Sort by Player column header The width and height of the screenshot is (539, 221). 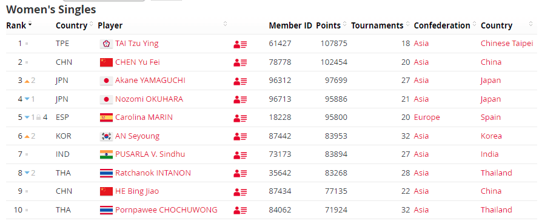(110, 25)
